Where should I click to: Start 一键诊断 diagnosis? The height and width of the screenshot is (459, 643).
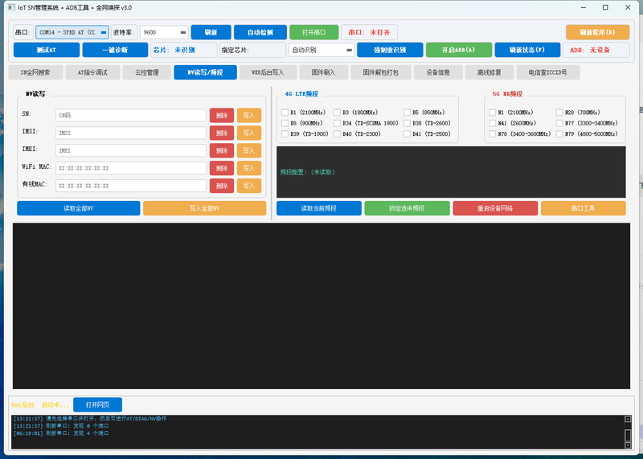point(115,50)
